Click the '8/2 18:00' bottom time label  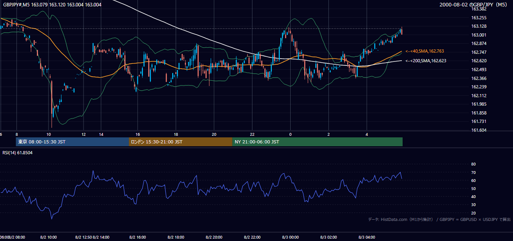(x=176, y=237)
